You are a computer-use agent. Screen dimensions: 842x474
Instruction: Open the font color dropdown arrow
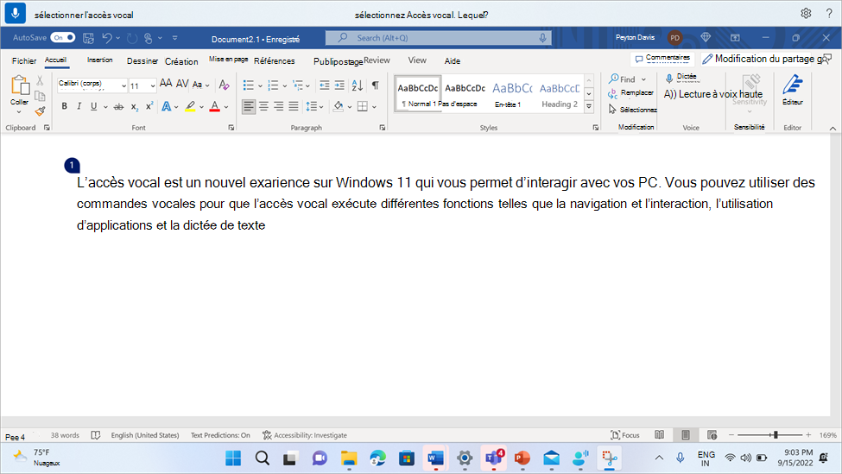[x=226, y=107]
